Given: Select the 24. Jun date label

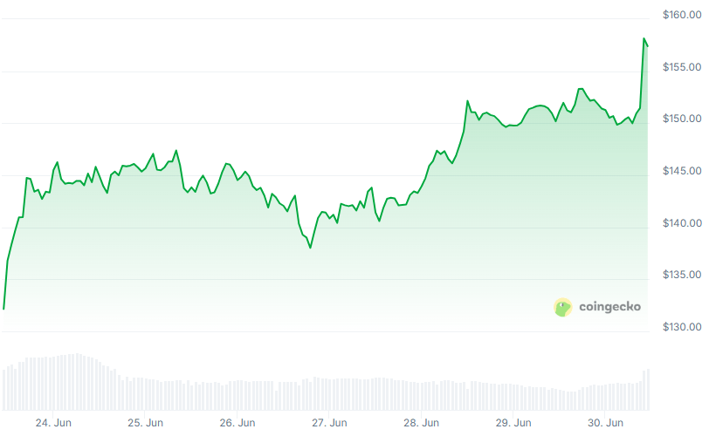Looking at the screenshot, I should [x=53, y=423].
